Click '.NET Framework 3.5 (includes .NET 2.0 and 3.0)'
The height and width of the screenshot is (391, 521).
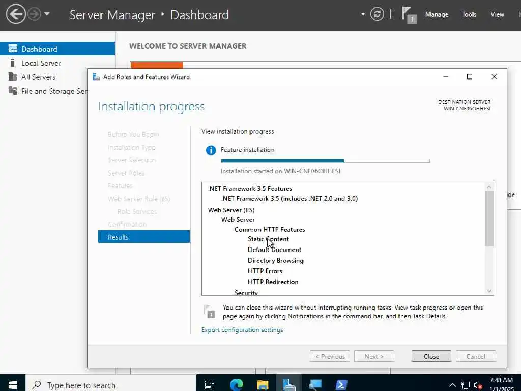click(x=290, y=198)
